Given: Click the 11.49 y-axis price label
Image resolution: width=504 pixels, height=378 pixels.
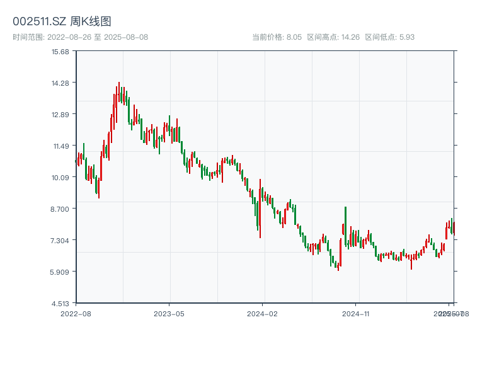Looking at the screenshot, I should [61, 146].
